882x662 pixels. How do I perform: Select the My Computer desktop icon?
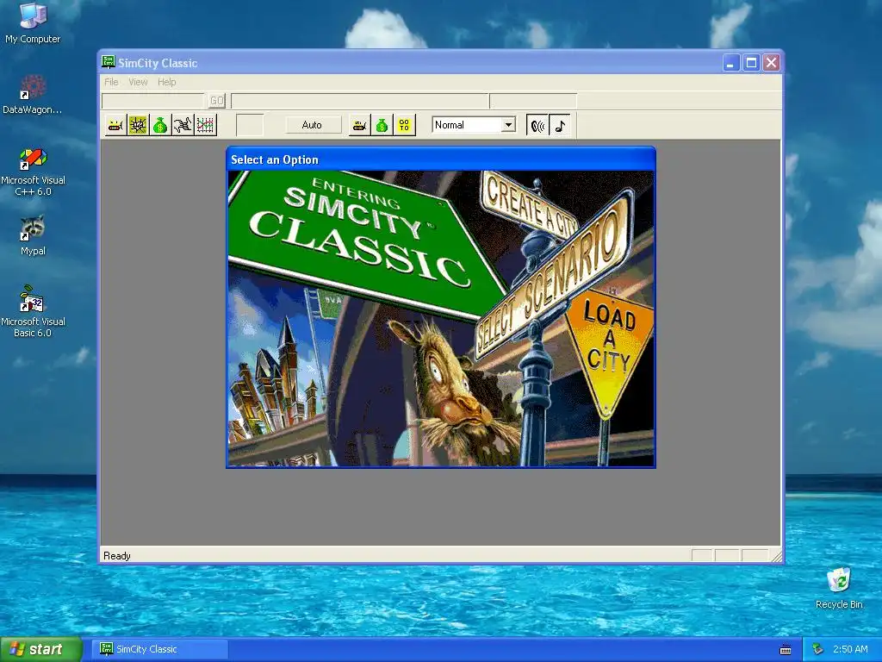point(33,23)
